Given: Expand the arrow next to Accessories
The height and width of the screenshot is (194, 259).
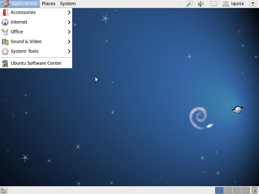Looking at the screenshot, I should [x=69, y=12].
